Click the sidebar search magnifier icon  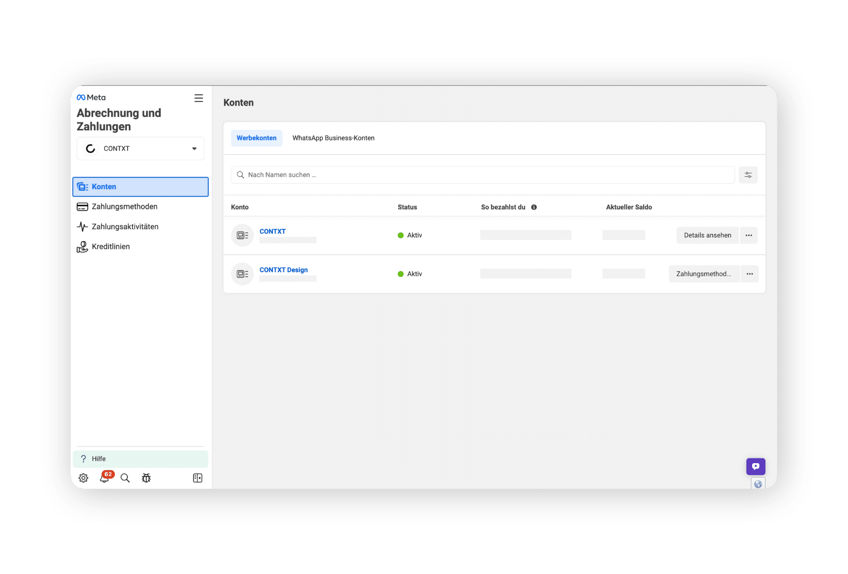pyautogui.click(x=125, y=478)
